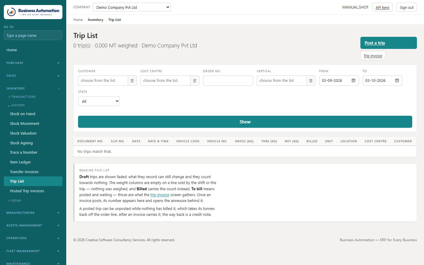The width and height of the screenshot is (424, 265).
Task: Click the Post a trip button
Action: coord(389,43)
